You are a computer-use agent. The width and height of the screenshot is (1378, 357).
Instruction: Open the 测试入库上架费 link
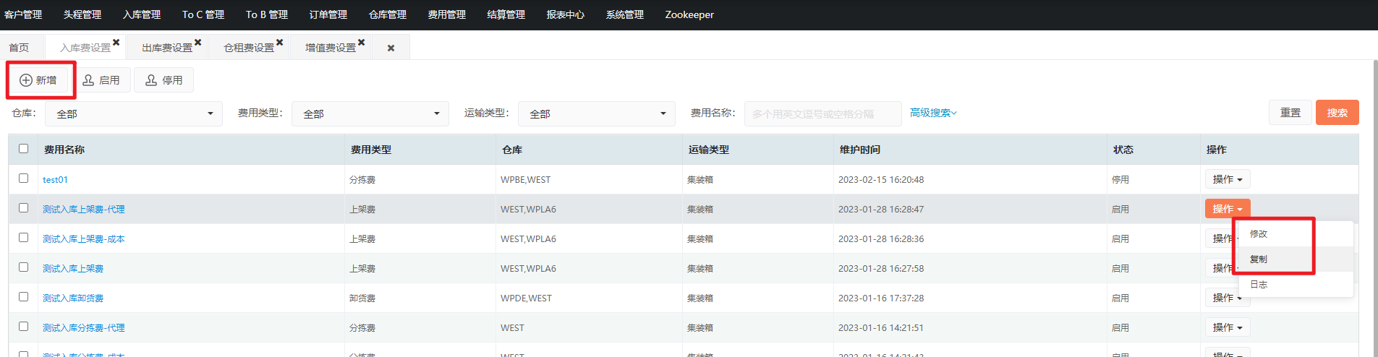(73, 269)
